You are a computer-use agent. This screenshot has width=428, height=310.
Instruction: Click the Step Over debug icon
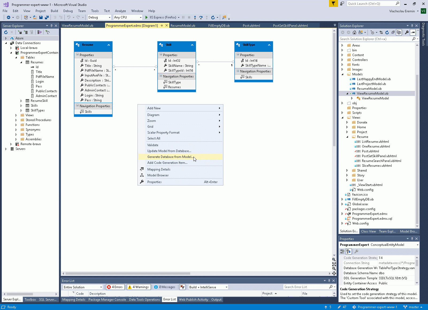pyautogui.click(x=201, y=17)
